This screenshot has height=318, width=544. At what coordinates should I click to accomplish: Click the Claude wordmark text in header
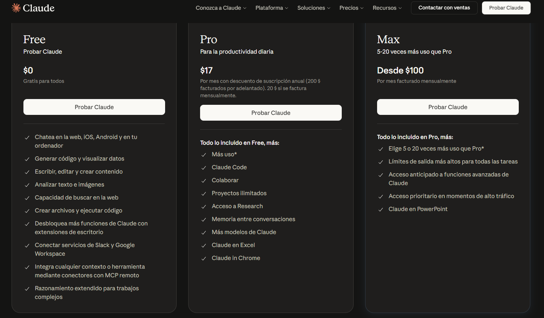pyautogui.click(x=39, y=8)
